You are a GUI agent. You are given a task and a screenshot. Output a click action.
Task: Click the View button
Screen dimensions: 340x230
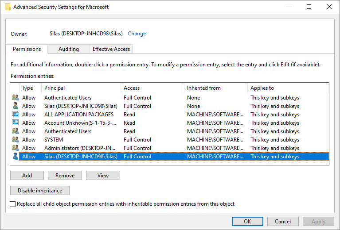(x=103, y=176)
